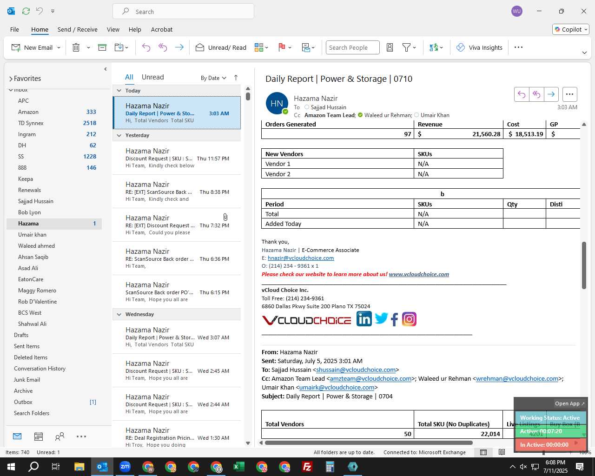Delete the selected email with trash icon

coord(76,47)
